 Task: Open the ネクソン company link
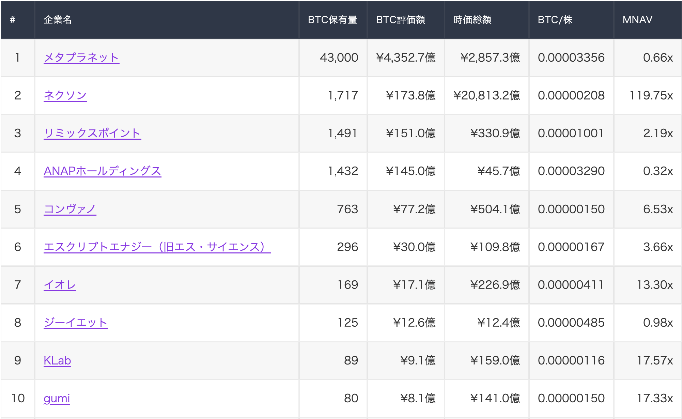click(65, 95)
